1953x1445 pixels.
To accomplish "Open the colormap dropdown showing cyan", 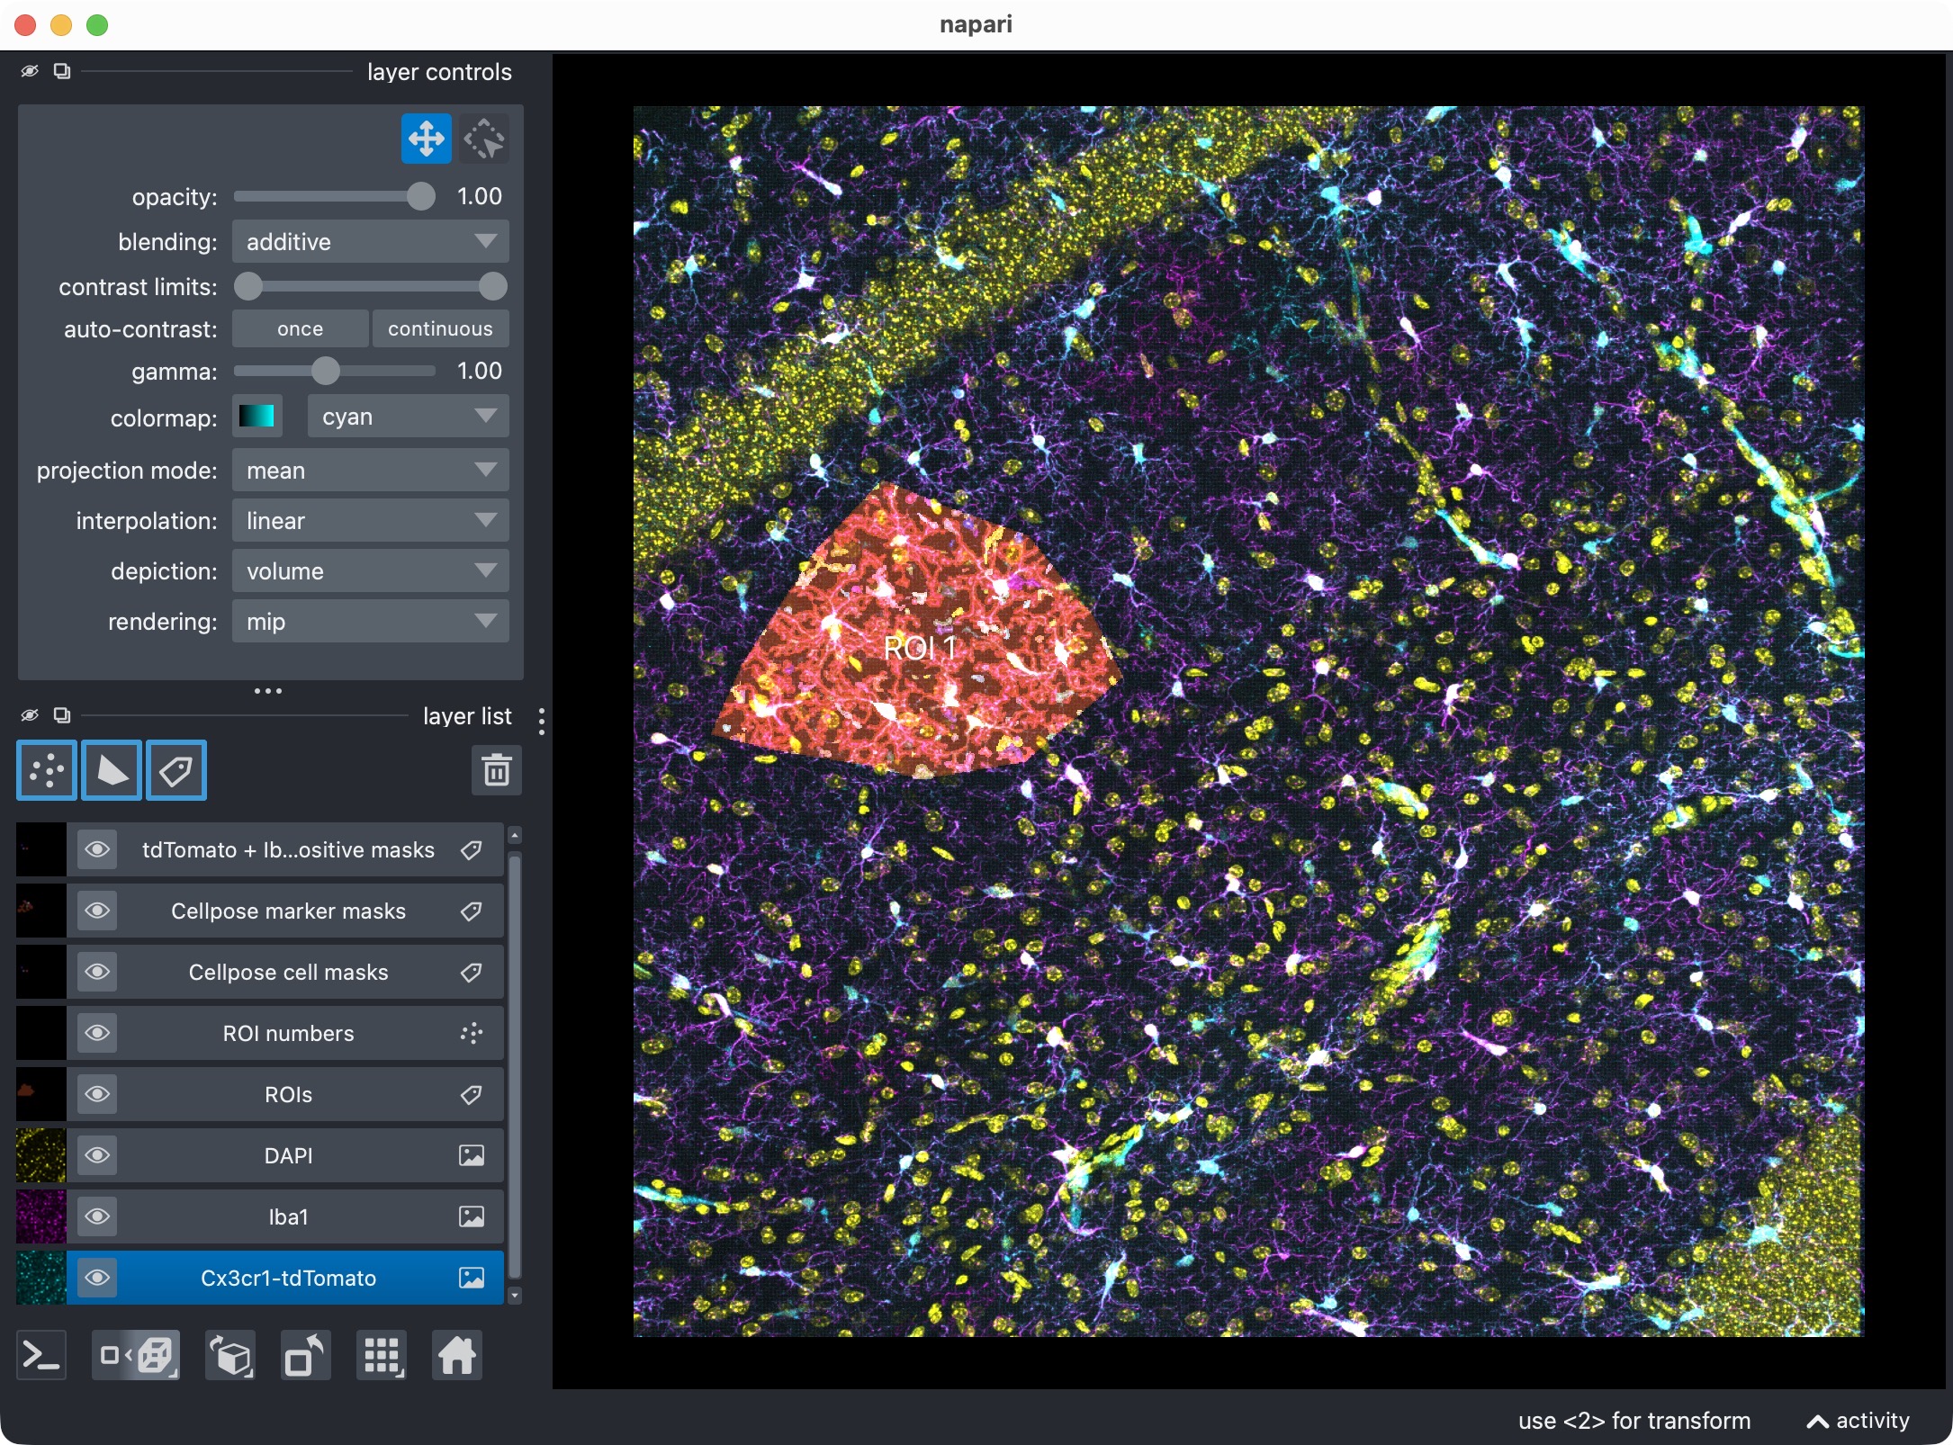I will (x=408, y=417).
